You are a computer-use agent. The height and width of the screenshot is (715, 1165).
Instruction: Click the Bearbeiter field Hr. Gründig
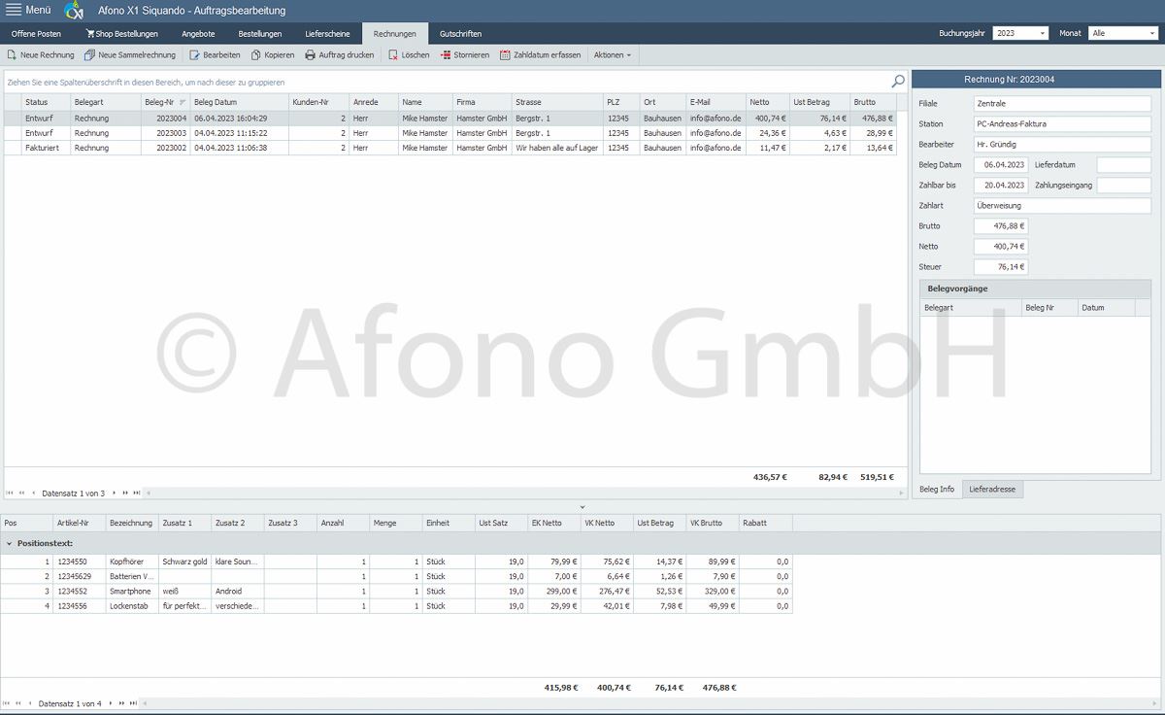click(1062, 145)
